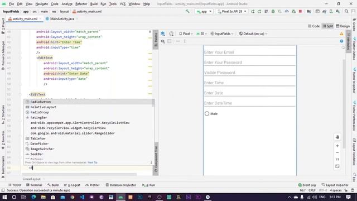Toggle the autoconnect blueprint icon in design toolbar
Viewport: 357px width, 201px height.
pos(170,41)
